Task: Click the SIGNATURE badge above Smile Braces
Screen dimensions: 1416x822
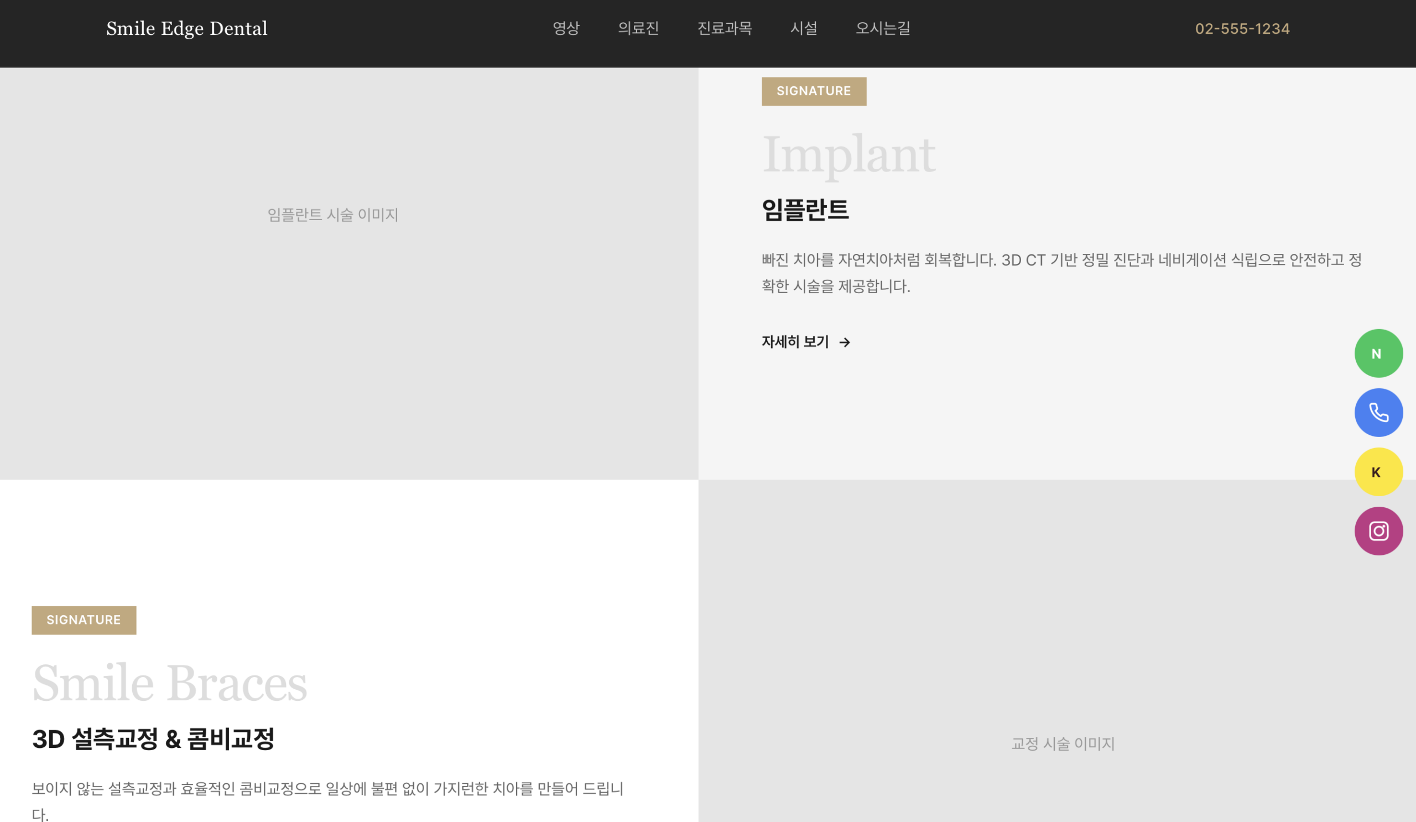Action: (x=84, y=620)
